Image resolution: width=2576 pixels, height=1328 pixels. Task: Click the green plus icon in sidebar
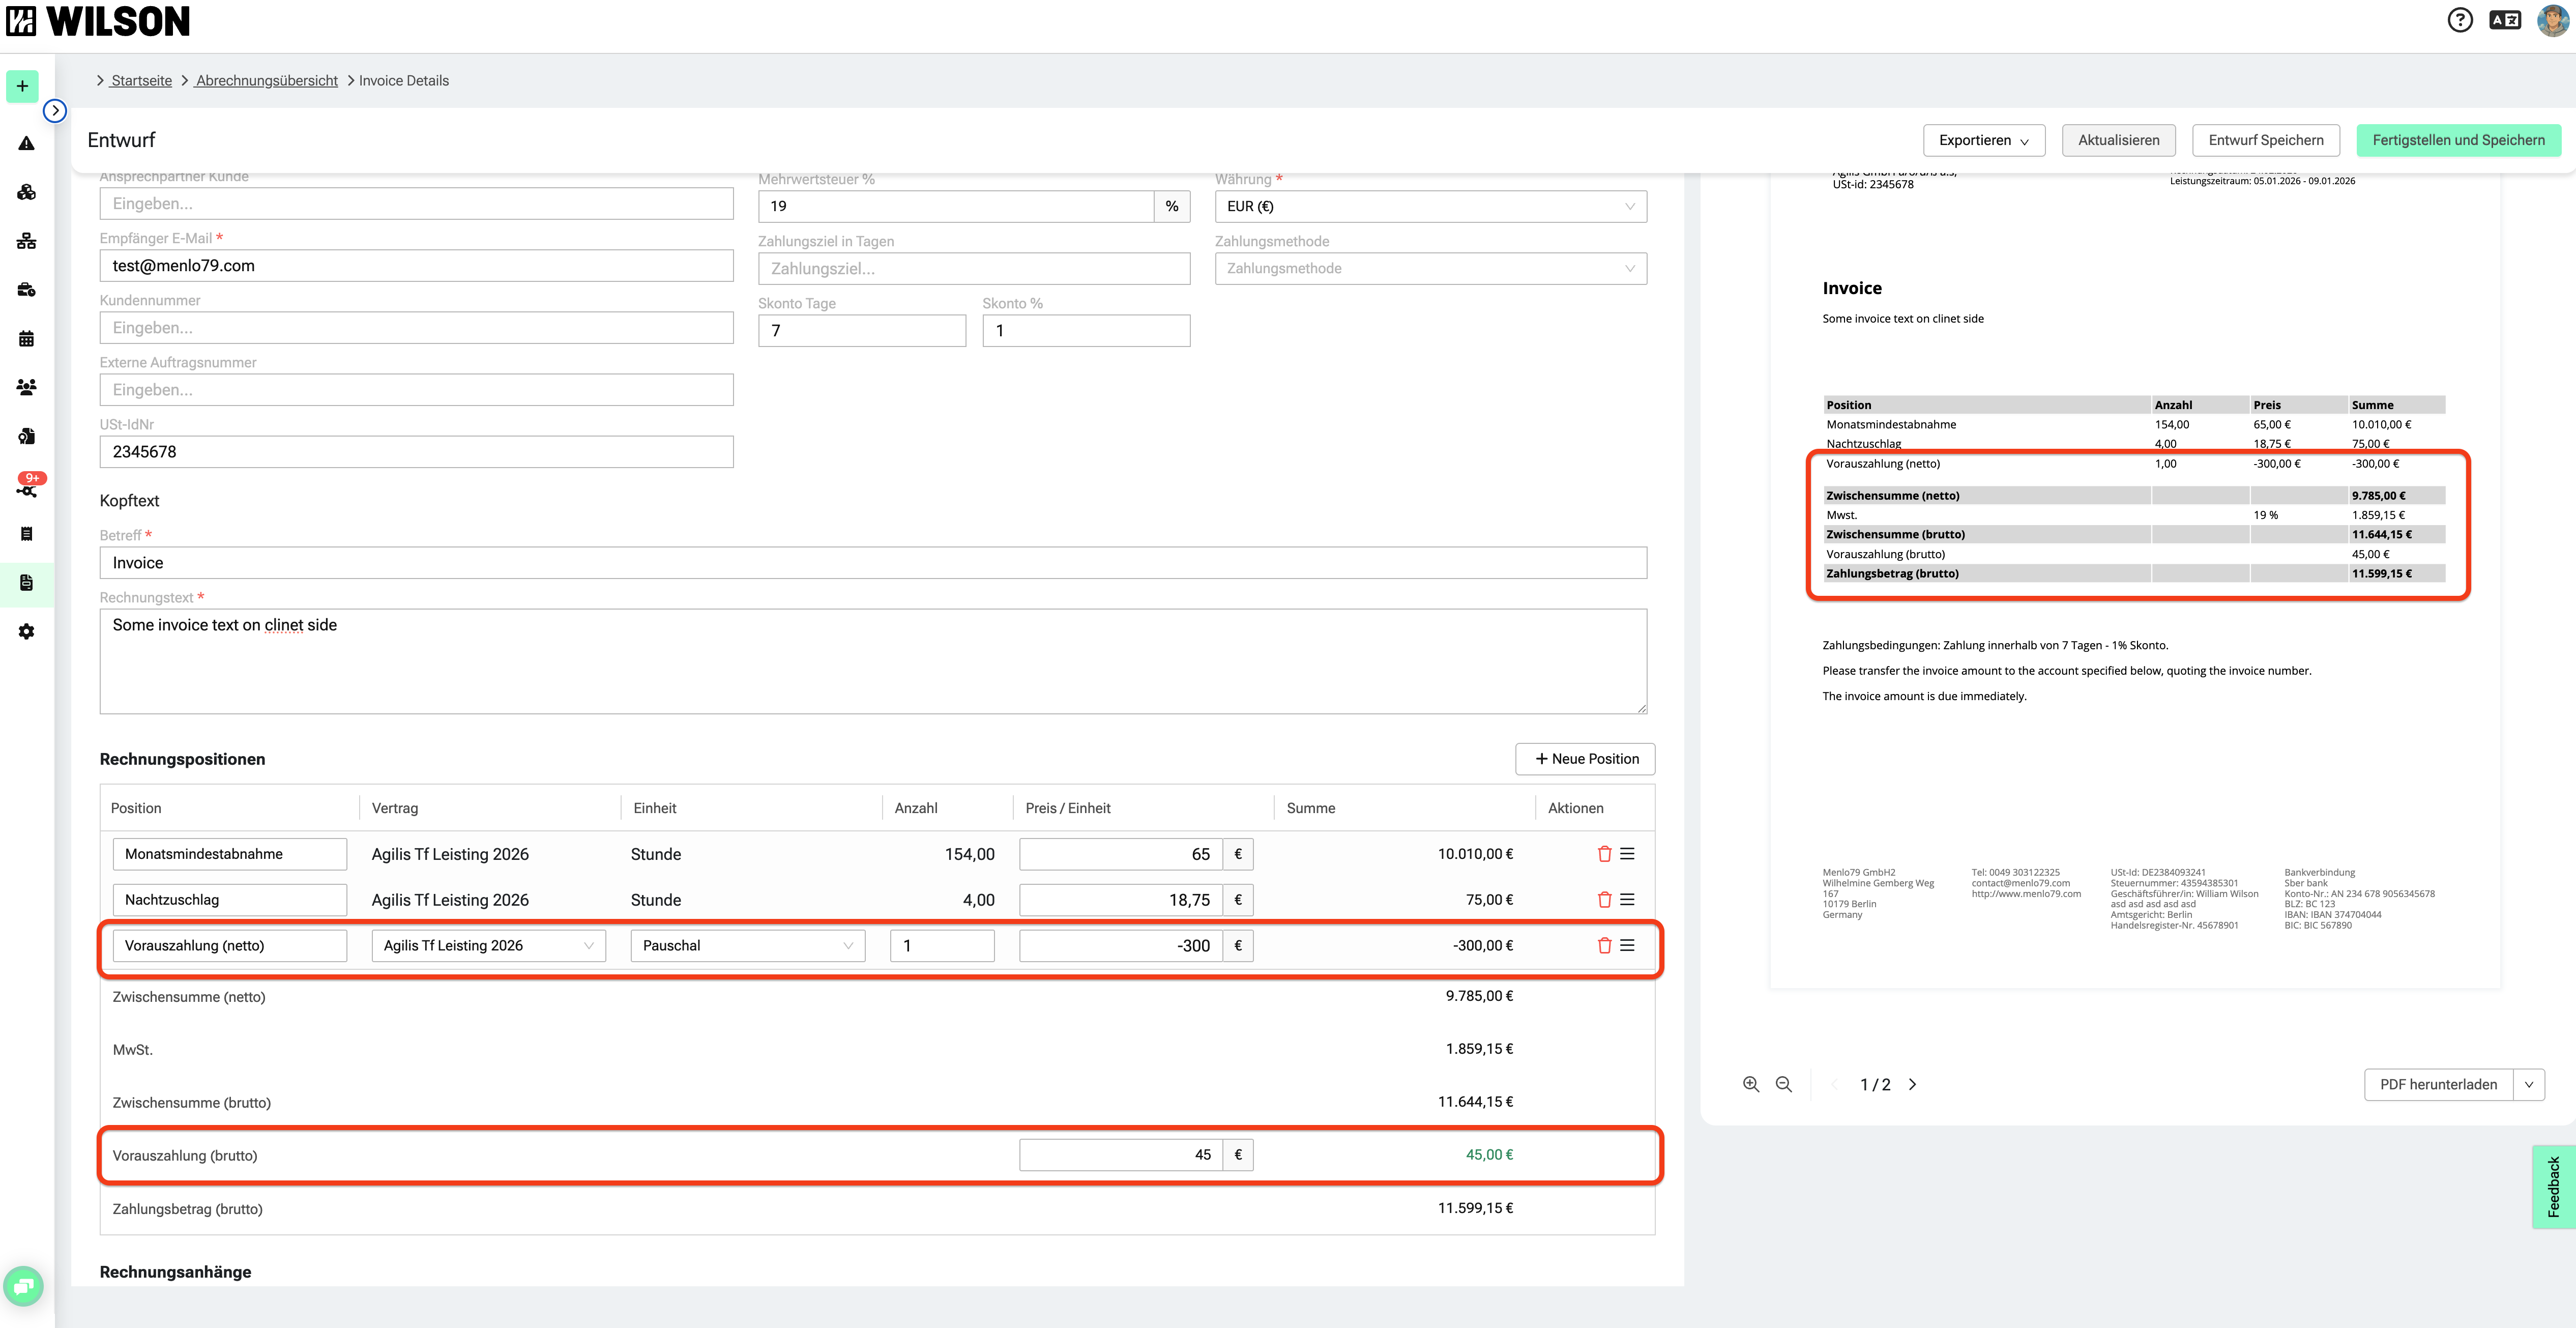coord(22,86)
